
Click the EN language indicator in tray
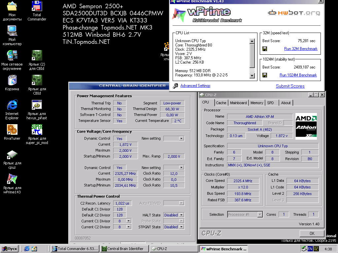310,249
